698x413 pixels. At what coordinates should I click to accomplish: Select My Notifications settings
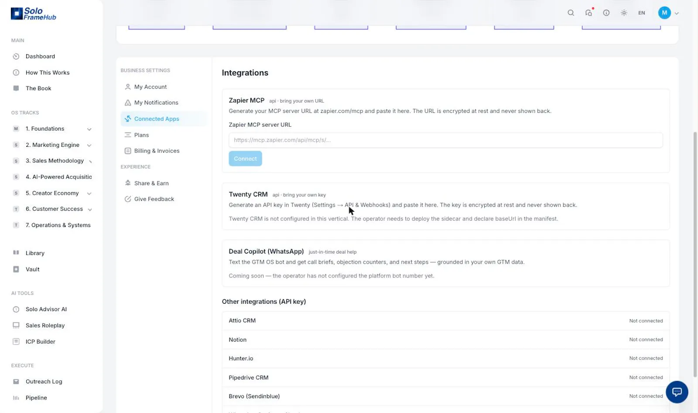click(x=156, y=103)
